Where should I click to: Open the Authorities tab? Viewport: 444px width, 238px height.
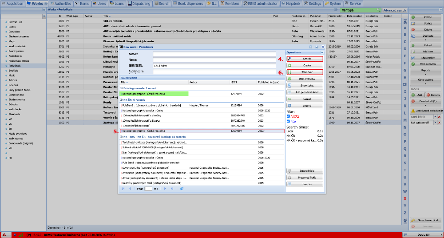click(61, 4)
